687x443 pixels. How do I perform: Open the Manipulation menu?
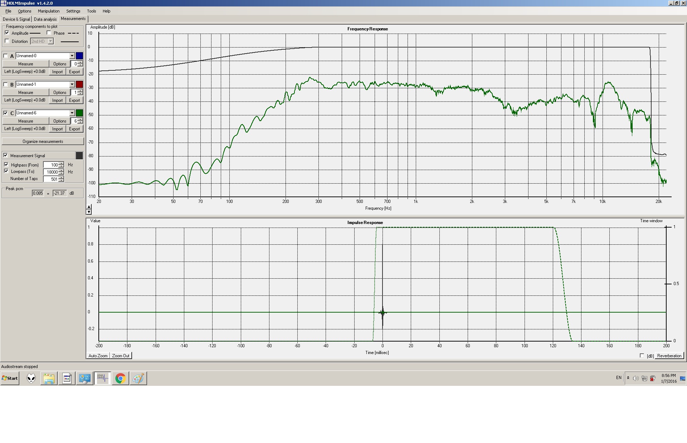point(49,11)
